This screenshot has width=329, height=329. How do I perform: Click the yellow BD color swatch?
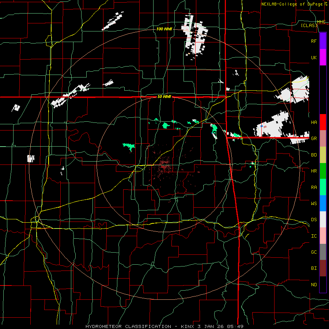323,155
